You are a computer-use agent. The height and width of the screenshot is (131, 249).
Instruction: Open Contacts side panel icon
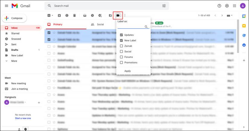point(244,45)
